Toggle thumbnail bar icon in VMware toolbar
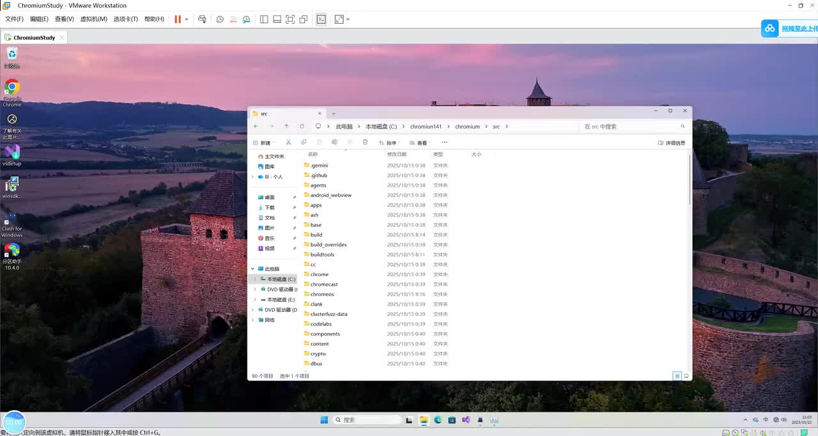The image size is (818, 436). [277, 19]
